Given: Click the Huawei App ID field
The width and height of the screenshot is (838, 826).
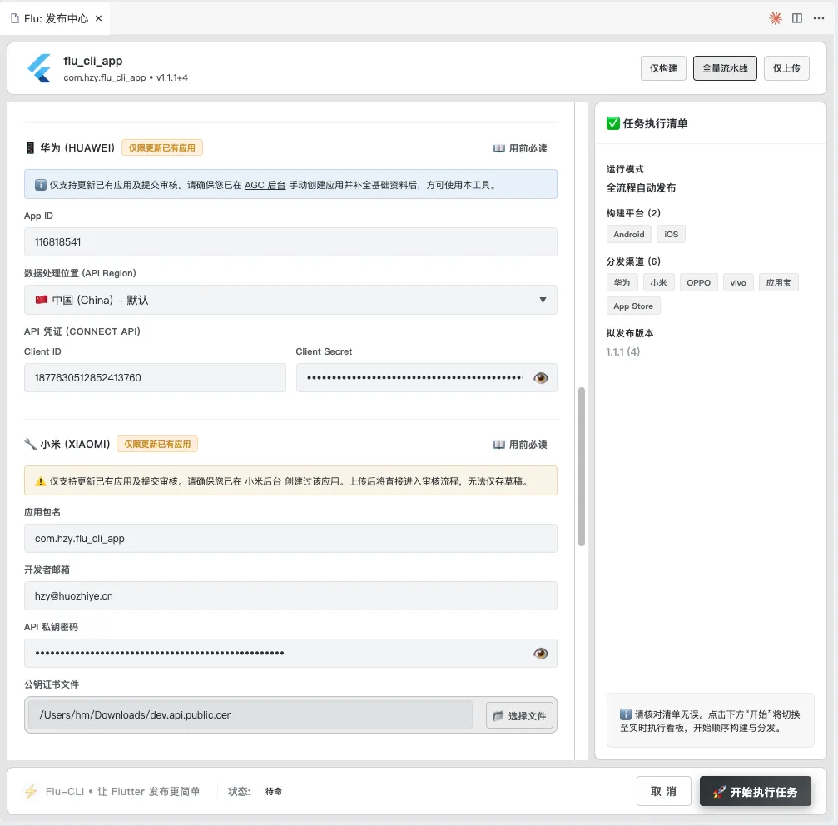Looking at the screenshot, I should click(x=290, y=241).
